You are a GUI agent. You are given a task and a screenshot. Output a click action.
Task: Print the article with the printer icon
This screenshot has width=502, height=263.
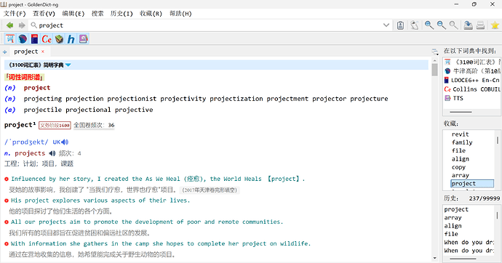pyautogui.click(x=481, y=25)
